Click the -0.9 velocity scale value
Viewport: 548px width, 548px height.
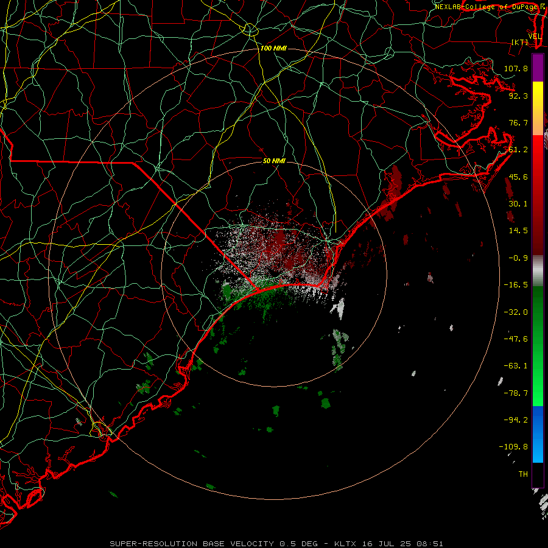518,258
